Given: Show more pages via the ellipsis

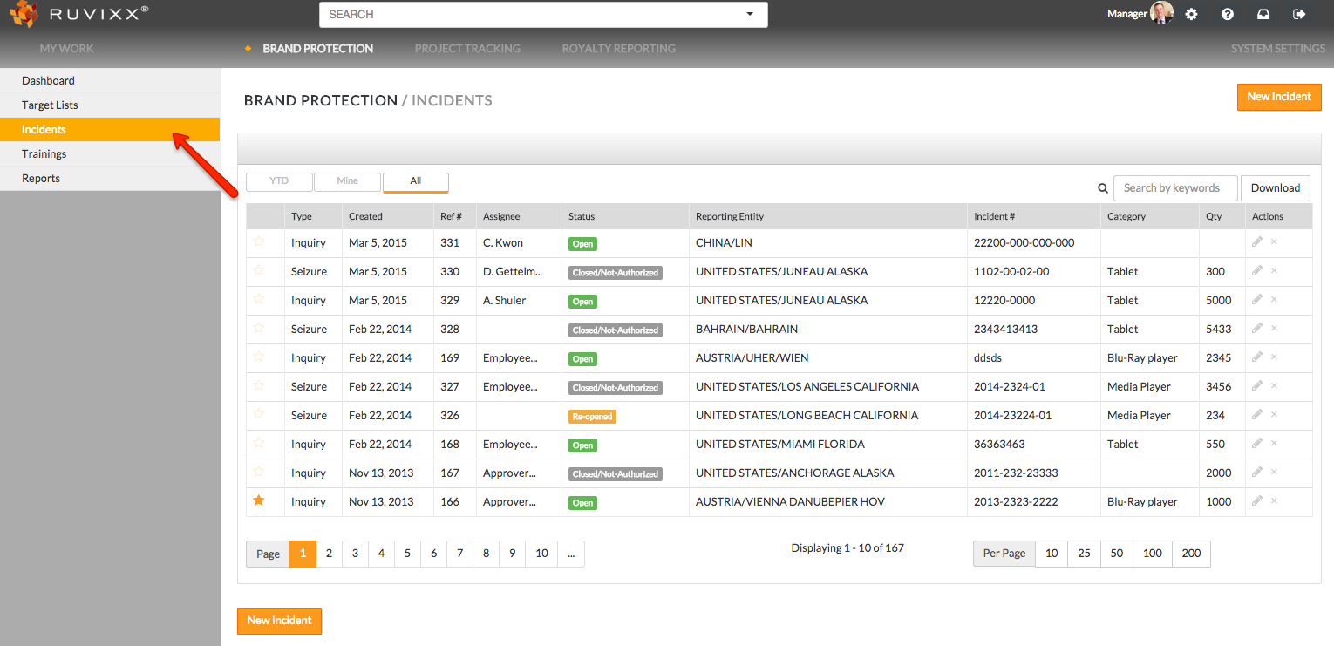Looking at the screenshot, I should 570,554.
